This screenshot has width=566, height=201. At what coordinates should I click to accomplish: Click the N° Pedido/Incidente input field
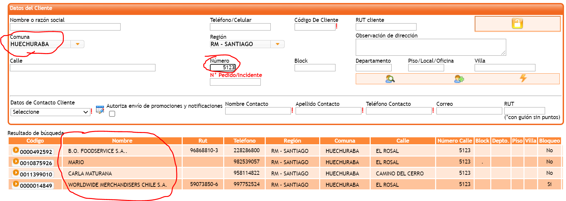(235, 82)
